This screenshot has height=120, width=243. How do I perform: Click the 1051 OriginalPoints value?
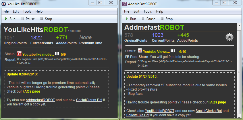[x=9, y=38]
